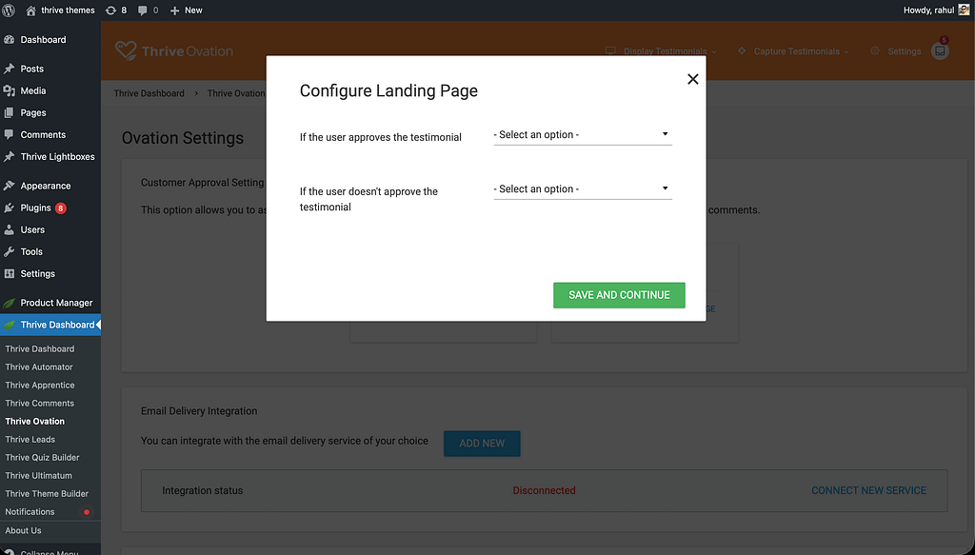Open the approves testimonial dropdown
The width and height of the screenshot is (975, 555).
(582, 135)
